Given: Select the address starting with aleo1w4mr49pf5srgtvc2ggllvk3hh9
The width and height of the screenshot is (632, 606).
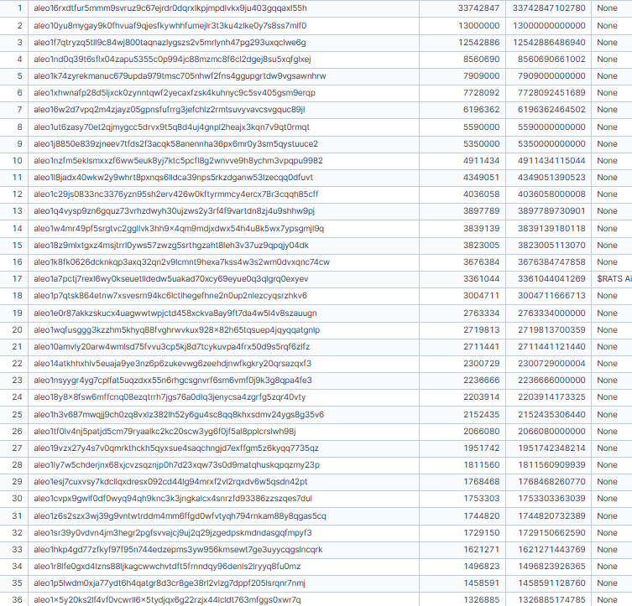Looking at the screenshot, I should [x=179, y=229].
